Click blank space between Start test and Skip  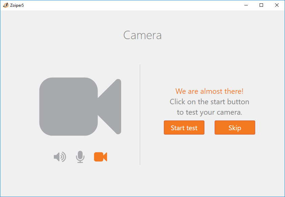point(210,128)
